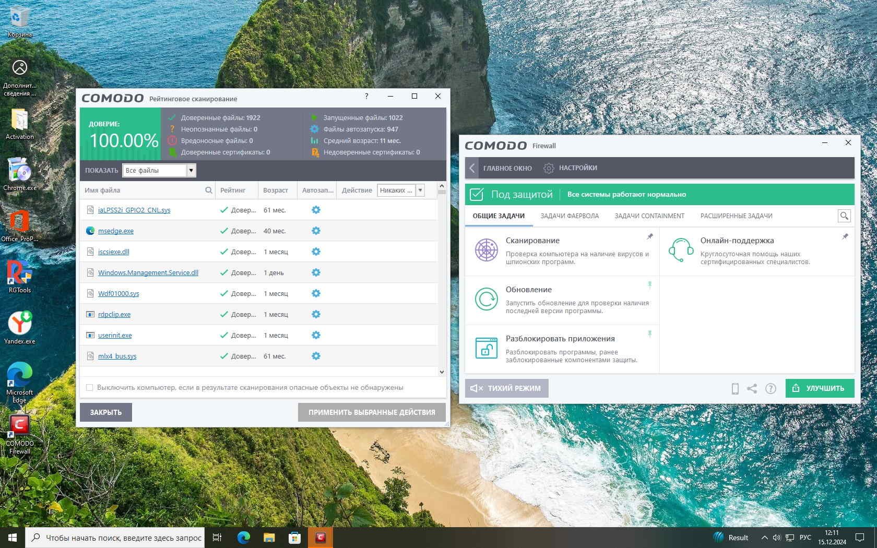Open the action (Действие) 'Никаких' dropdown
Screen dimensions: 877x548
[420, 190]
